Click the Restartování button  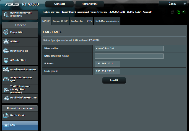[85, 4]
